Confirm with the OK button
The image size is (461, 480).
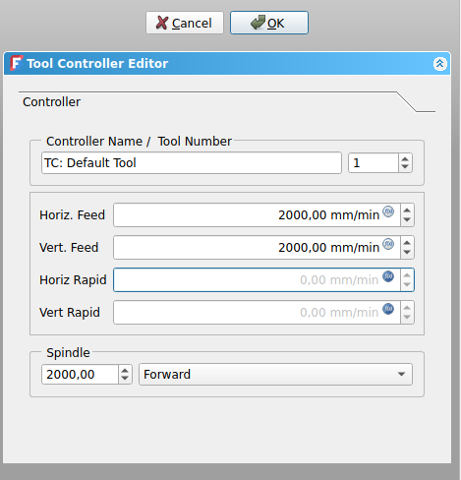click(x=269, y=23)
